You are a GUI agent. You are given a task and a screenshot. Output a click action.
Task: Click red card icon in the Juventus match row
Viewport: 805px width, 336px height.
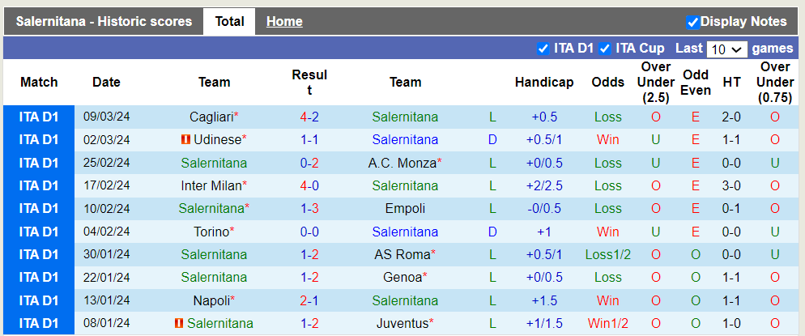178,323
